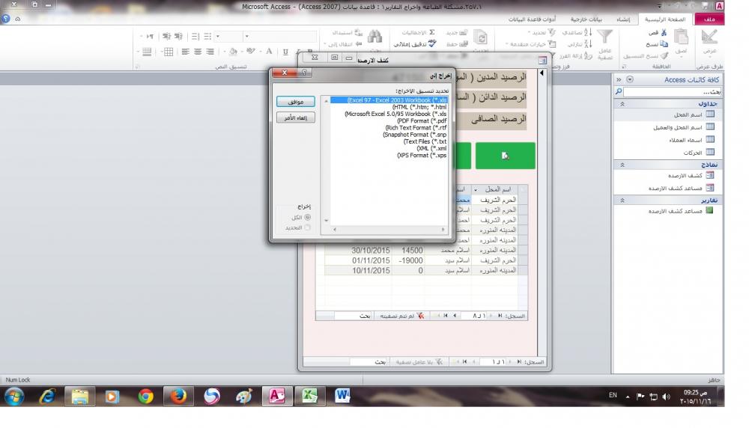
Task: Collapse the نماذج (Forms) group
Action: pyautogui.click(x=622, y=165)
